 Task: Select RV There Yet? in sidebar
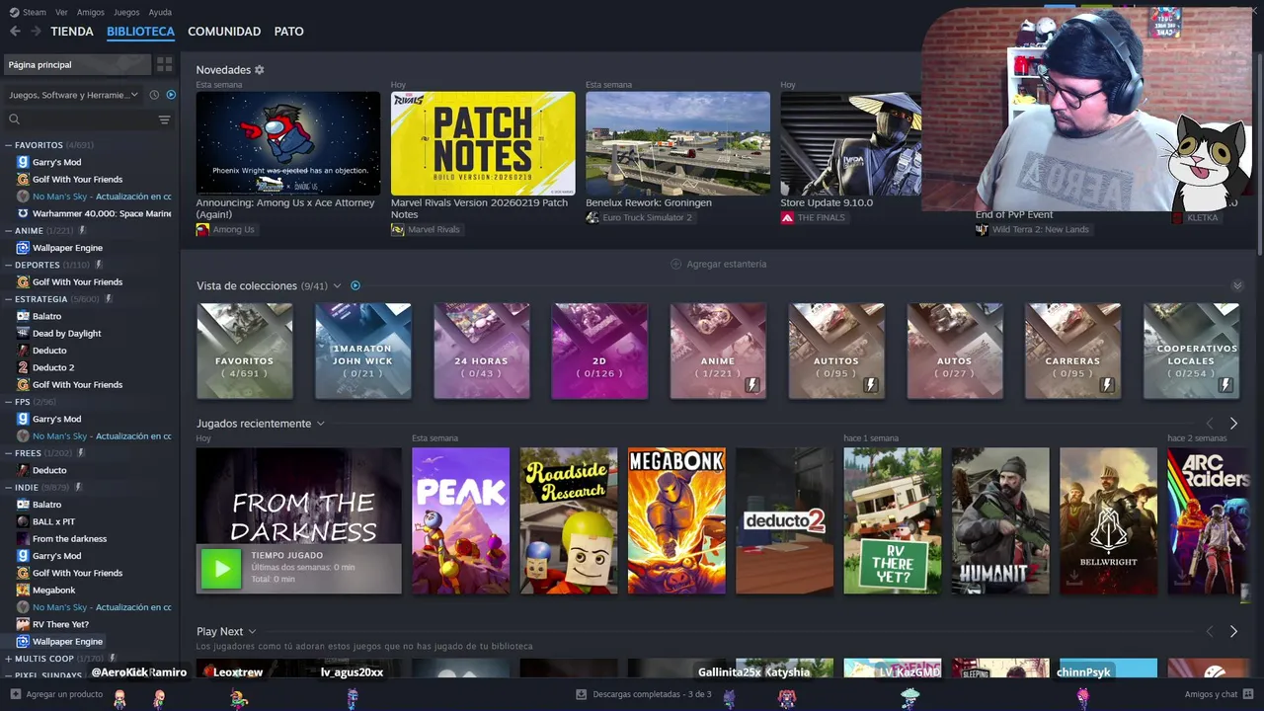pos(60,624)
